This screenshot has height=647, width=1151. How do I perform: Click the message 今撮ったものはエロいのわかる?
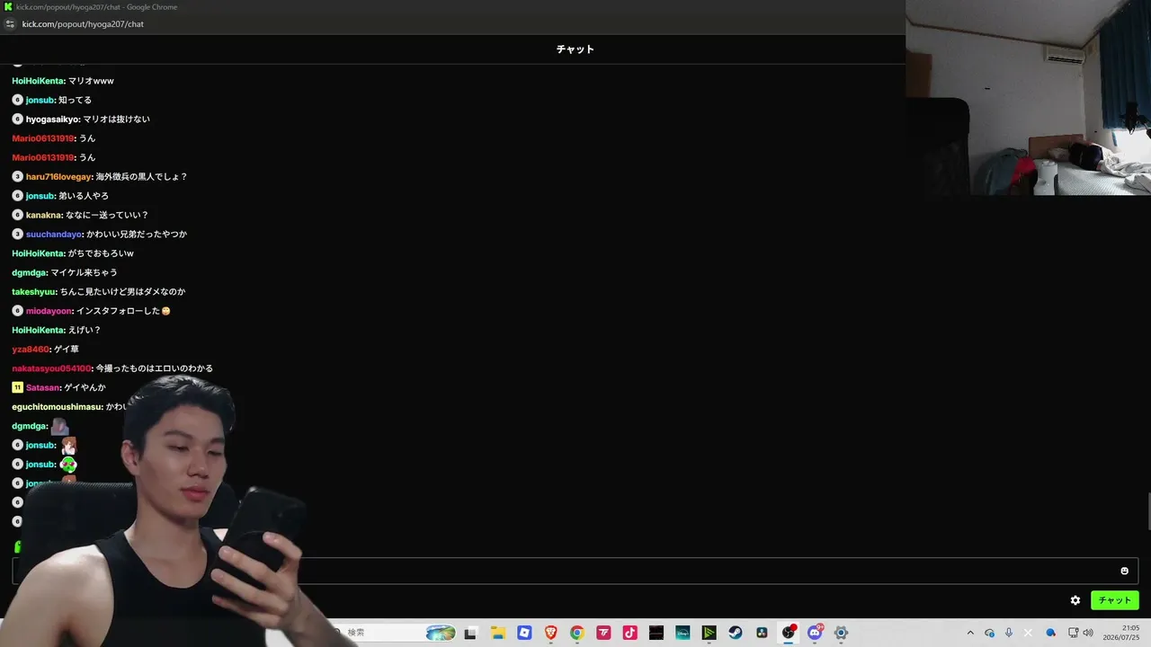[154, 368]
